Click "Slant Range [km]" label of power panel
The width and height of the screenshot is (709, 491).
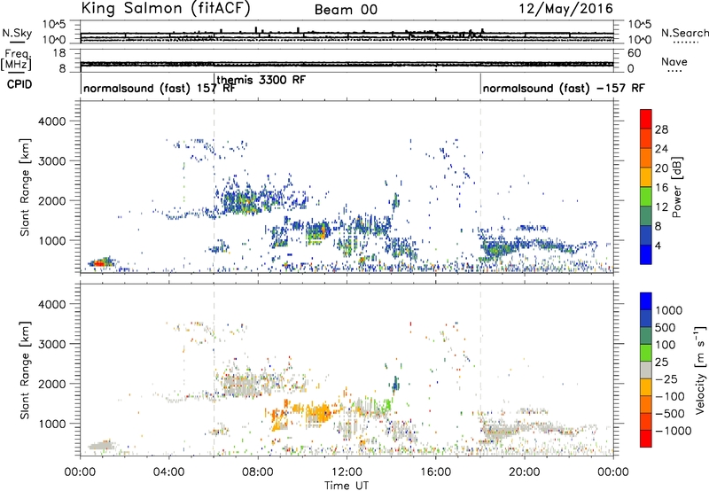pyautogui.click(x=25, y=187)
